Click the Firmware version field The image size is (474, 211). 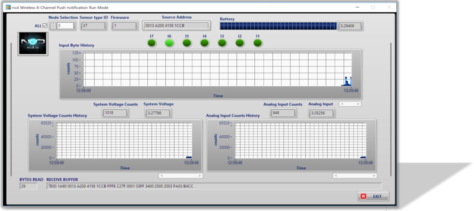[124, 26]
